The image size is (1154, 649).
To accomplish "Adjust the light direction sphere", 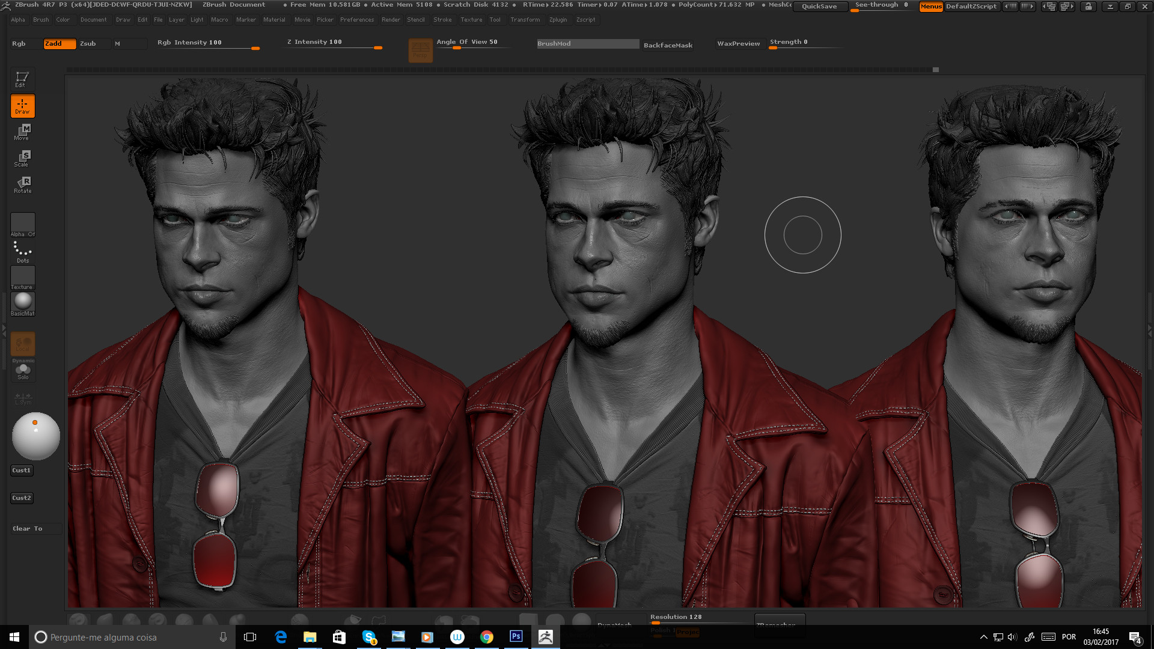I will [x=36, y=436].
